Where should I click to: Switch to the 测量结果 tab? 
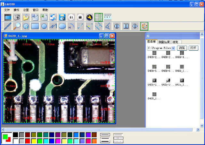point(164,42)
